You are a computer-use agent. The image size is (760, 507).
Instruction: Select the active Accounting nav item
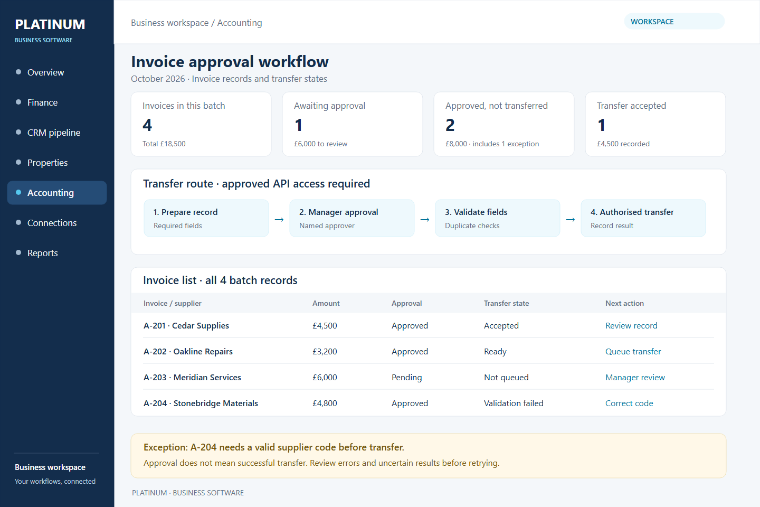pyautogui.click(x=57, y=193)
